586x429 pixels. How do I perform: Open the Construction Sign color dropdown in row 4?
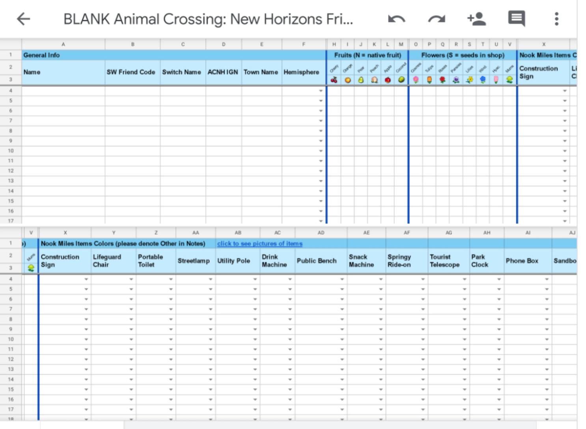click(x=86, y=279)
